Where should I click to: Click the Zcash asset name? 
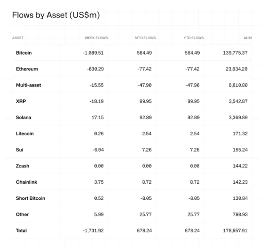tap(23, 166)
